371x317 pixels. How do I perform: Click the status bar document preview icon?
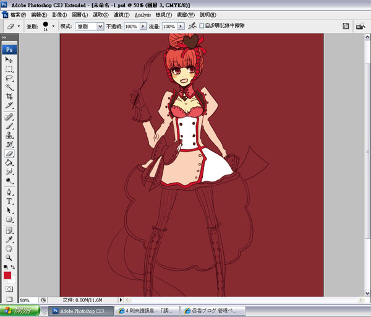(43, 300)
